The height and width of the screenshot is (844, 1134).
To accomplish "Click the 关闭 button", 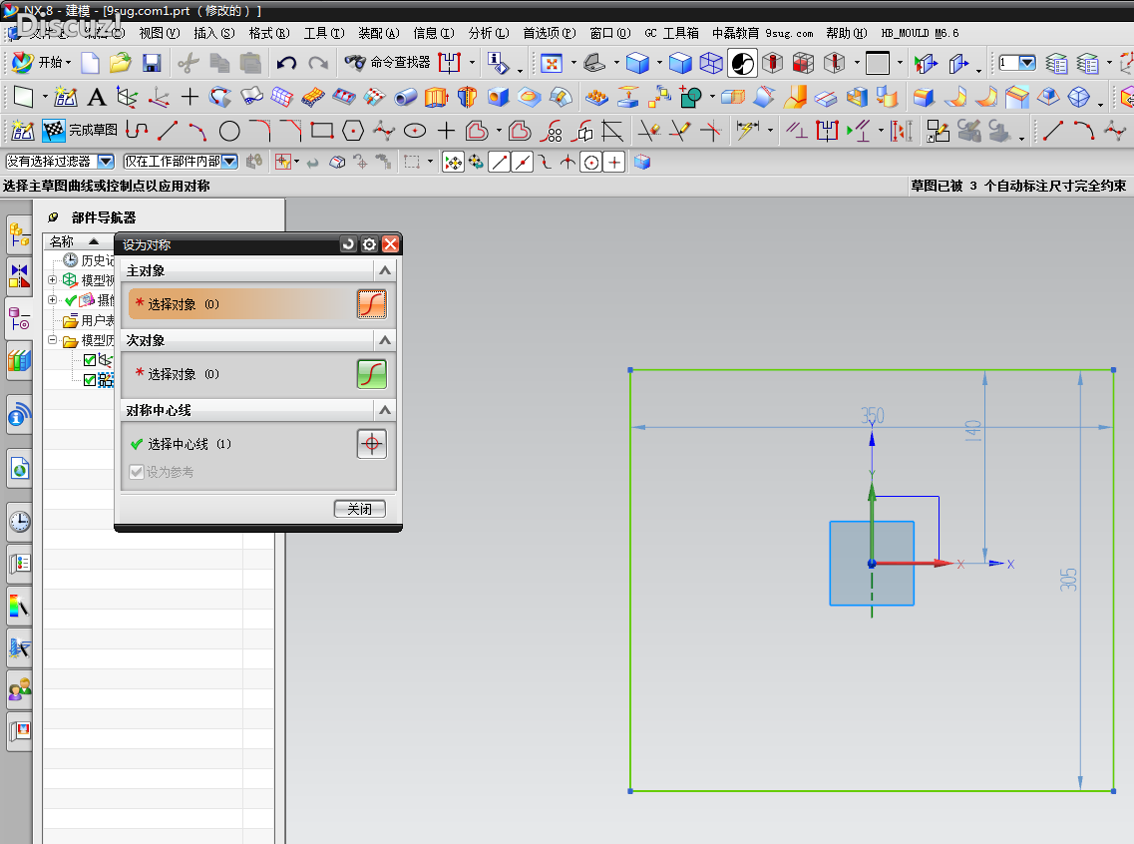I will tap(359, 509).
